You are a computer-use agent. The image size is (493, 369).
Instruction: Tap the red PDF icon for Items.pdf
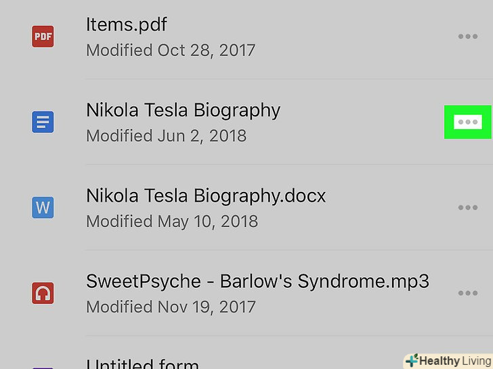tap(43, 36)
